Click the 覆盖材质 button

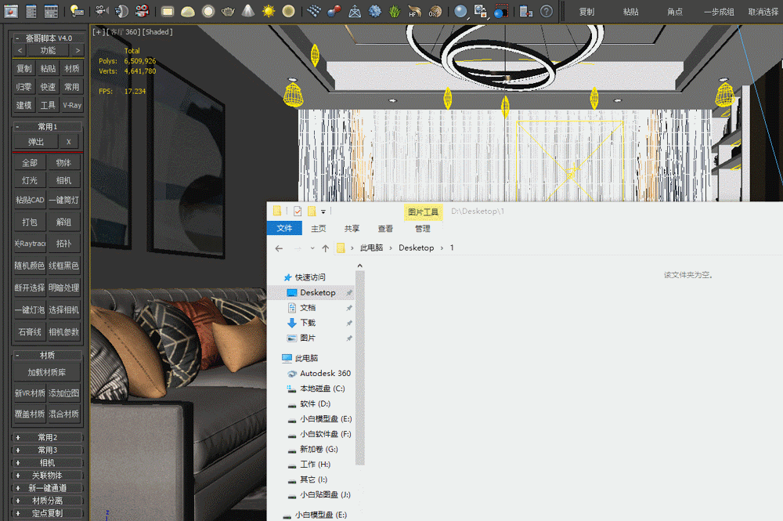pos(30,414)
